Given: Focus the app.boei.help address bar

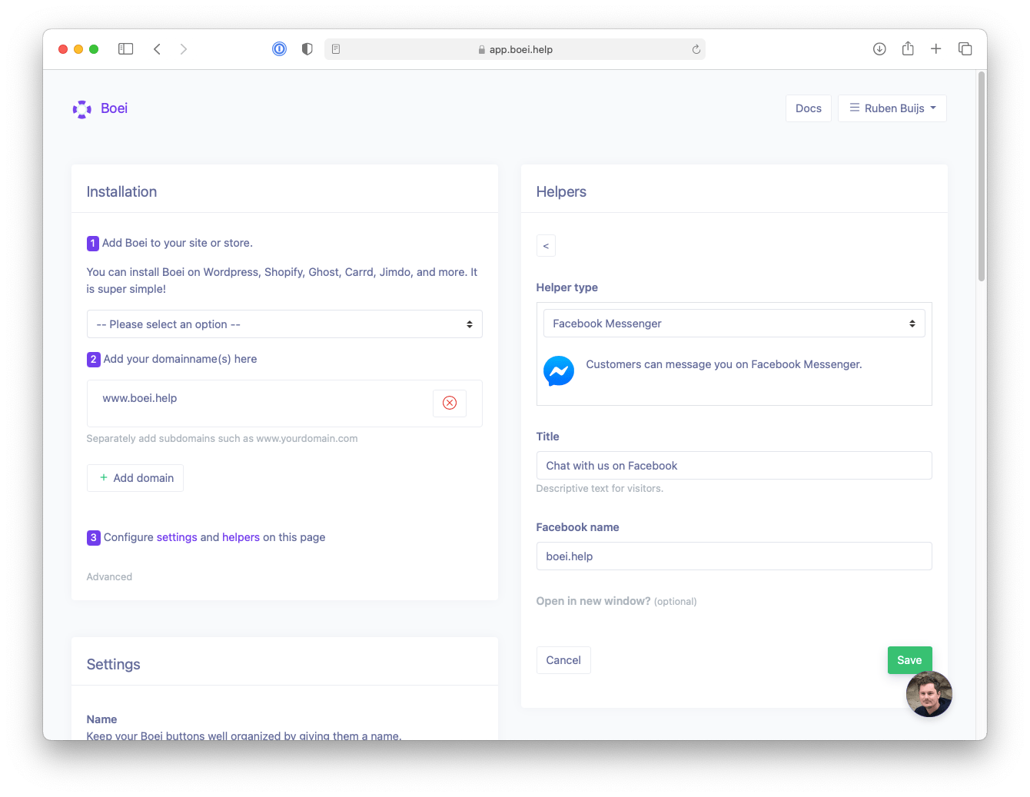Looking at the screenshot, I should tap(515, 49).
